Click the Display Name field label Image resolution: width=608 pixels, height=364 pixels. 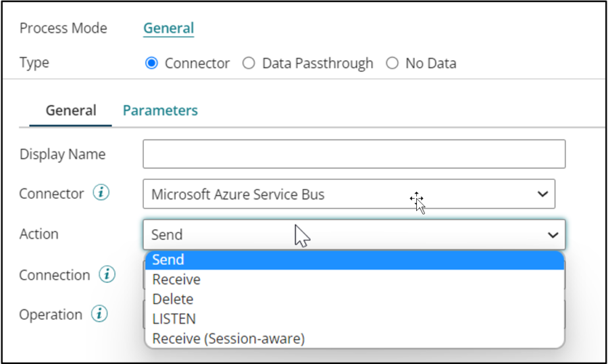[62, 154]
